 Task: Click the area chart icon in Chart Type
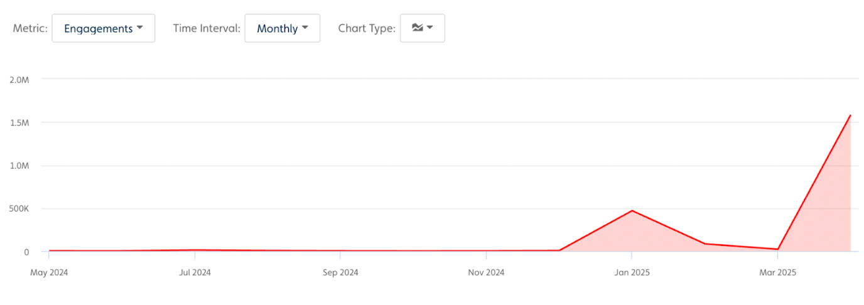tap(418, 28)
